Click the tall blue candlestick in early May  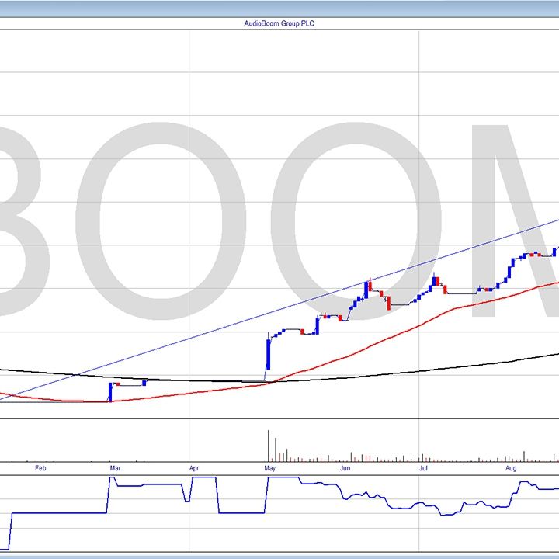click(x=268, y=354)
